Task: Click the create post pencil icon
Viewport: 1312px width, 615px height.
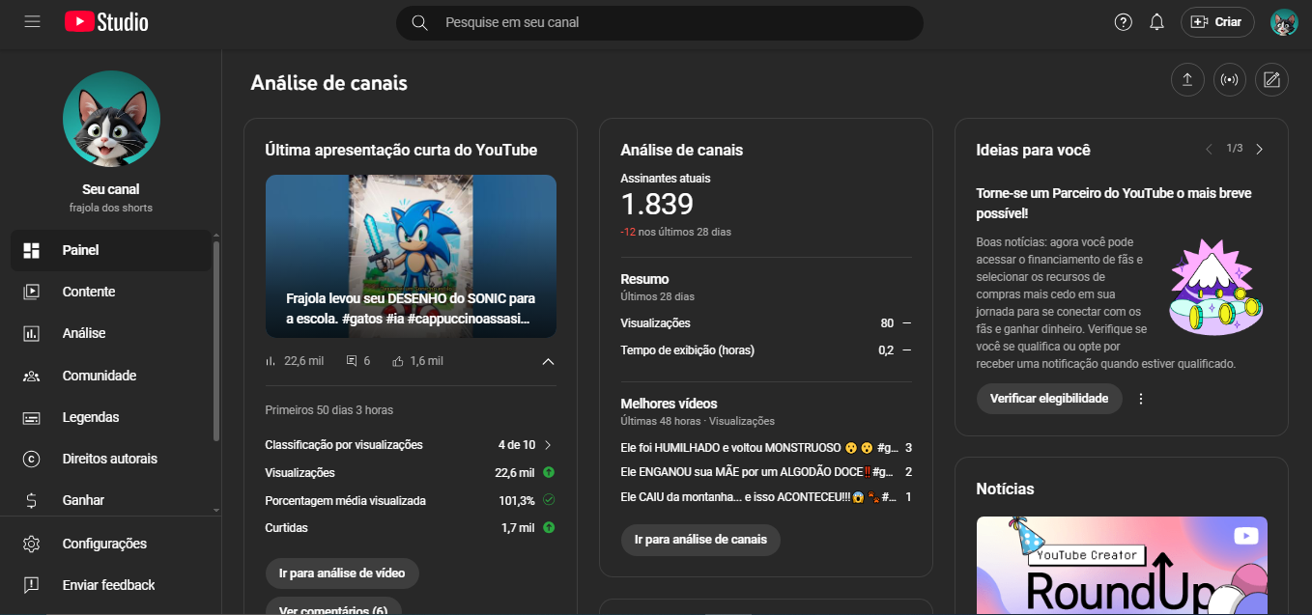Action: 1271,80
